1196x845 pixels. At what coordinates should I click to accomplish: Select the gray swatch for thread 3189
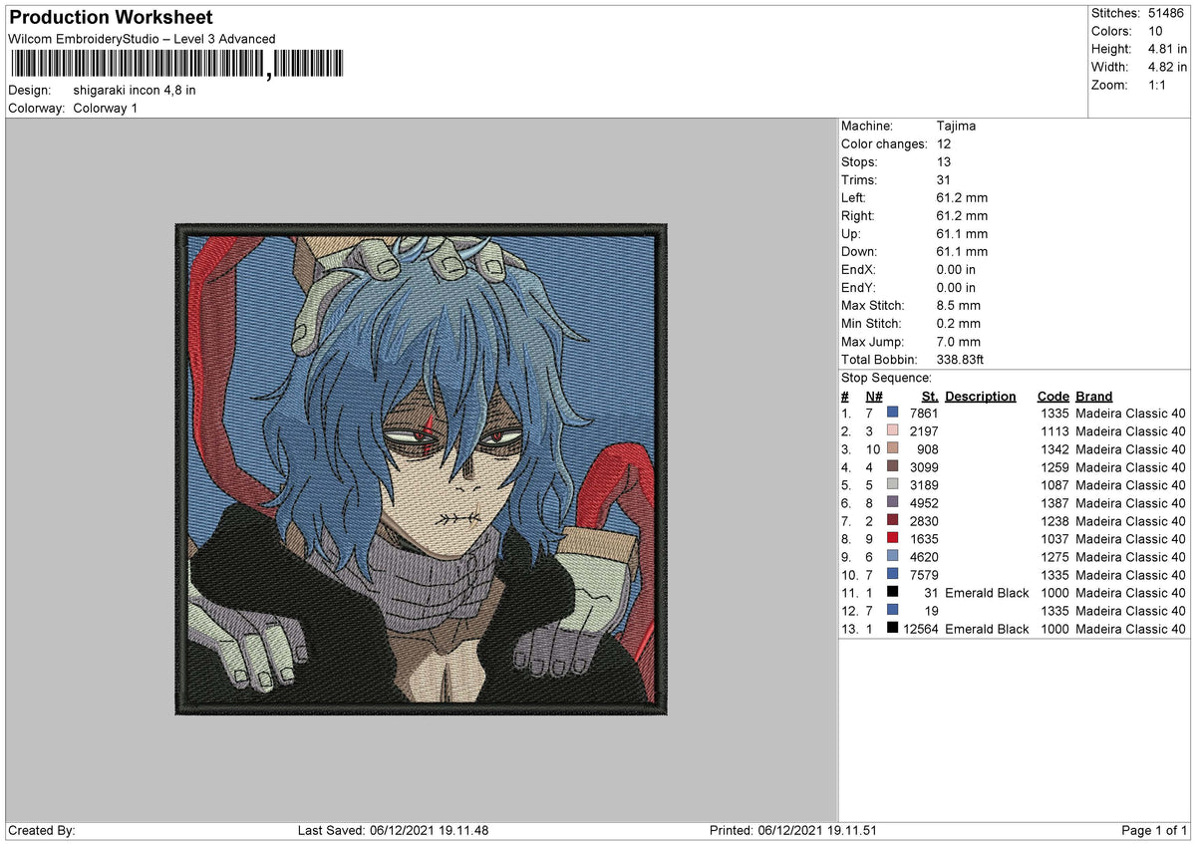pos(894,485)
